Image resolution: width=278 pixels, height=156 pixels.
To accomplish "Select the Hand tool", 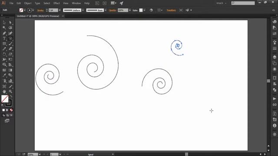I will [4, 91].
